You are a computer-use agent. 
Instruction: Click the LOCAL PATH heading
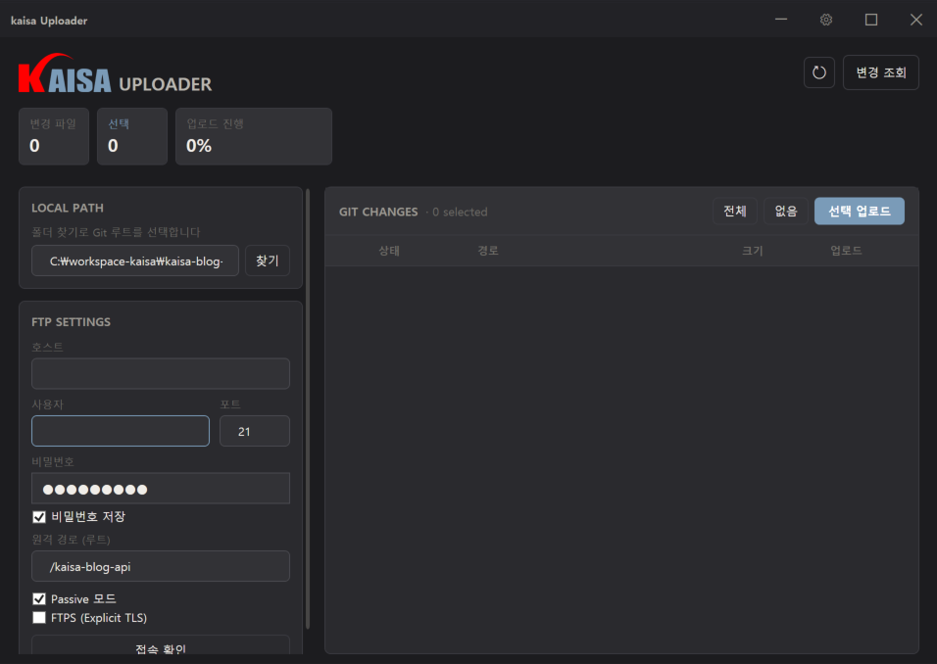pos(68,208)
